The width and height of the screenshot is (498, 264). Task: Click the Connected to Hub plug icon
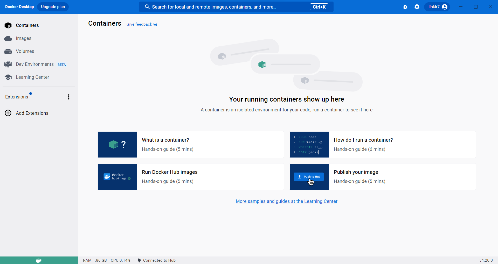click(139, 260)
